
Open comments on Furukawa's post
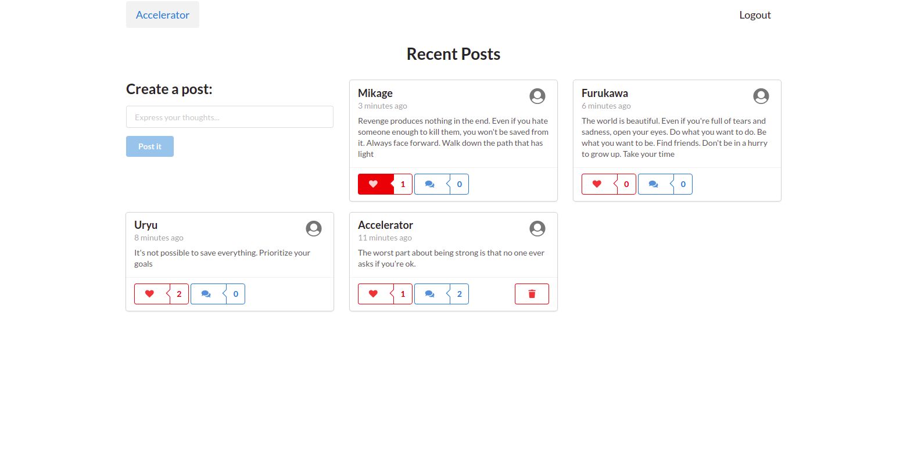pos(654,184)
